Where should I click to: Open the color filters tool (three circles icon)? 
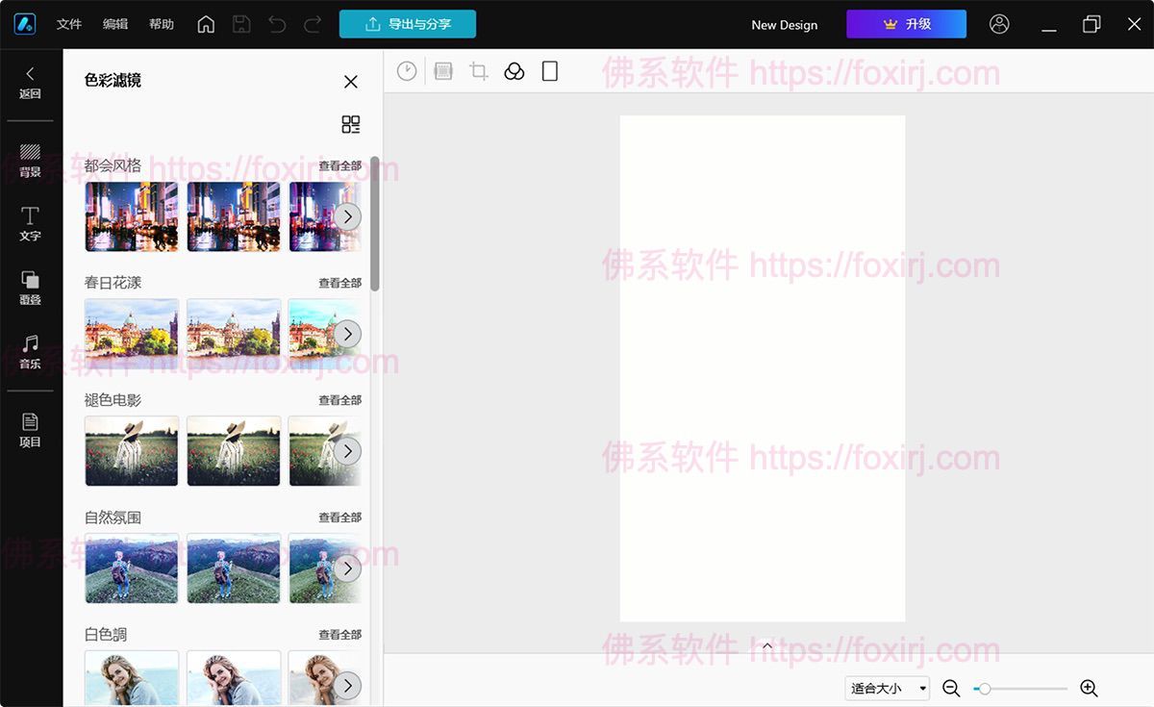coord(514,70)
